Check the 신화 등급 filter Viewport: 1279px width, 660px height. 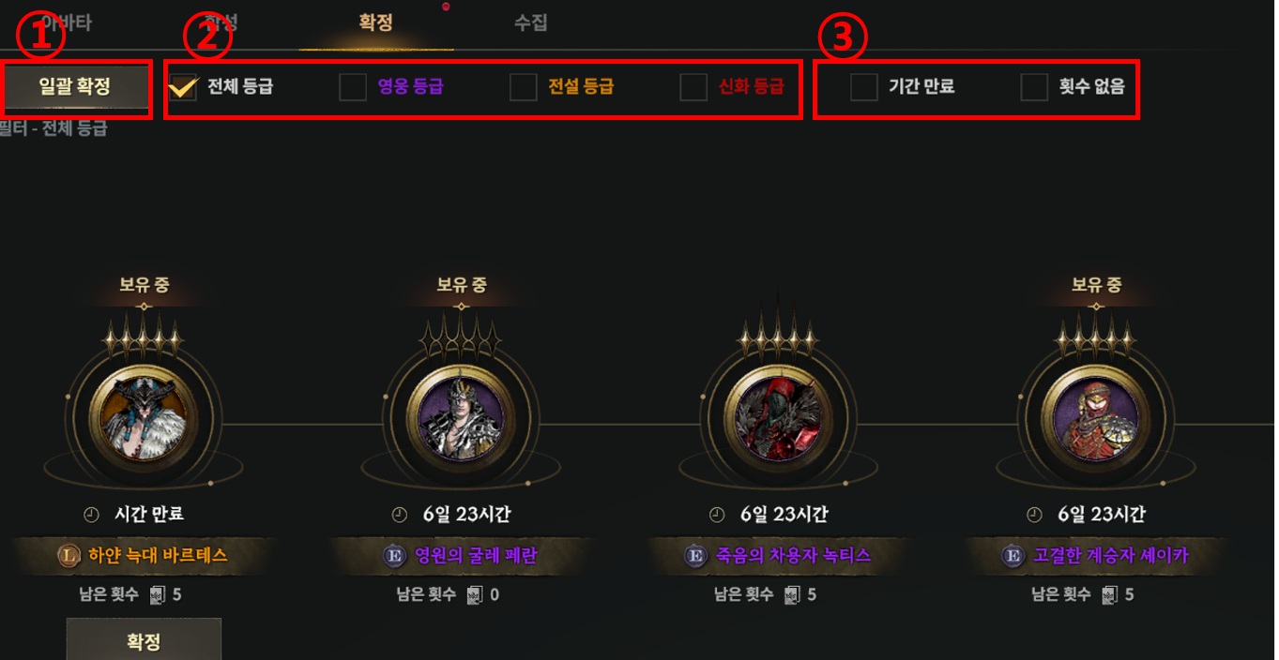pos(693,87)
